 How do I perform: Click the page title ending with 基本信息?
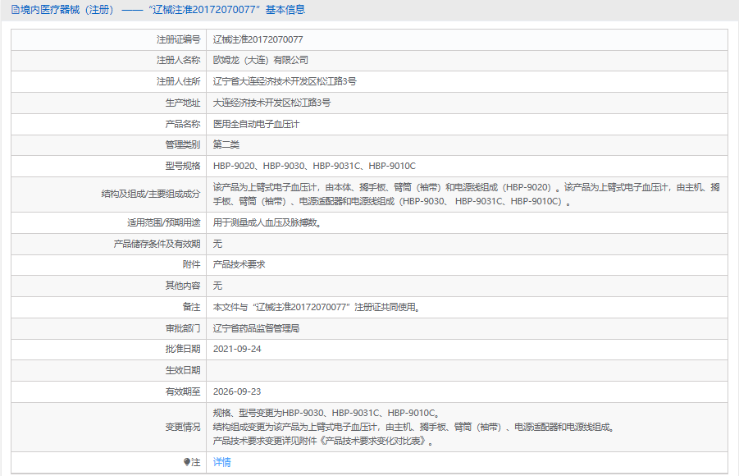coord(162,10)
